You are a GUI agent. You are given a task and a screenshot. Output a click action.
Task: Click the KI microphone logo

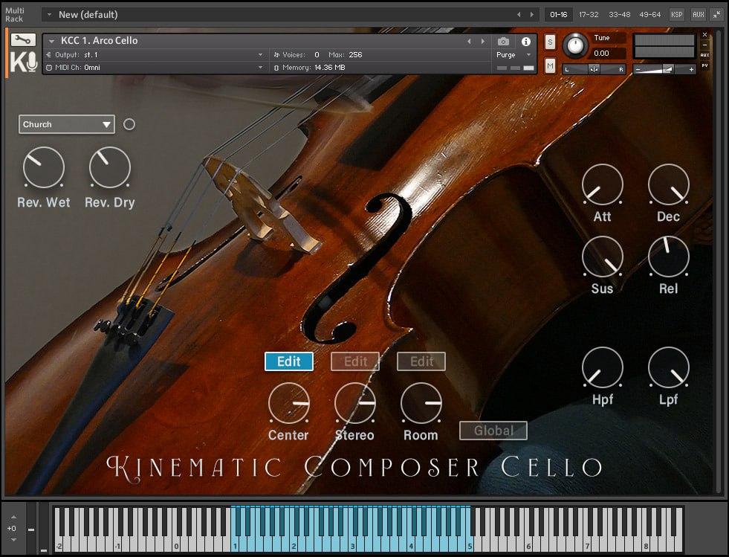(x=23, y=62)
